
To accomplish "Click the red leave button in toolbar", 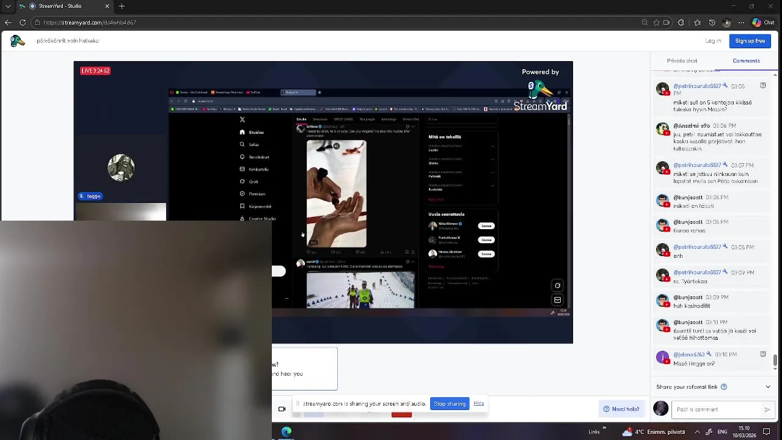I will 401,414.
